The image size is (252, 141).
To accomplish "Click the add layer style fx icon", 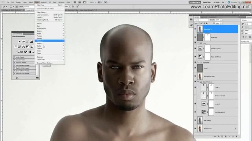I will (219, 137).
